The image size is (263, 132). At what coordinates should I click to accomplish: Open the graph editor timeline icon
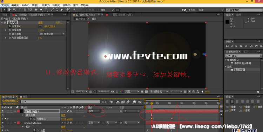(140, 102)
